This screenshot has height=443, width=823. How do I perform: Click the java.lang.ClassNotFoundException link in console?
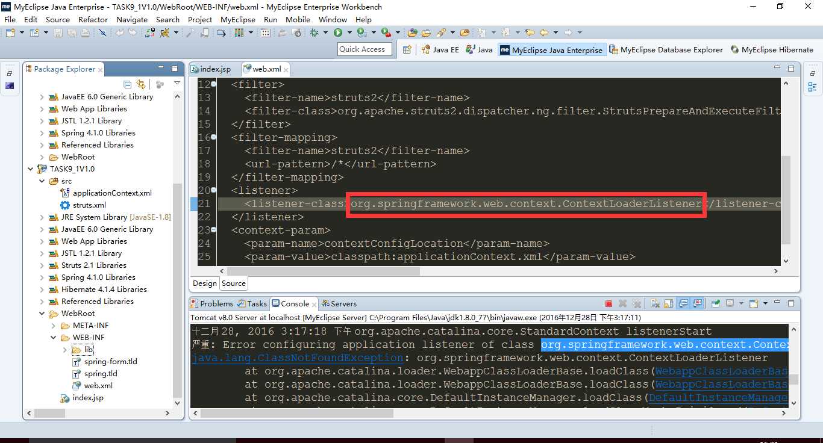298,358
